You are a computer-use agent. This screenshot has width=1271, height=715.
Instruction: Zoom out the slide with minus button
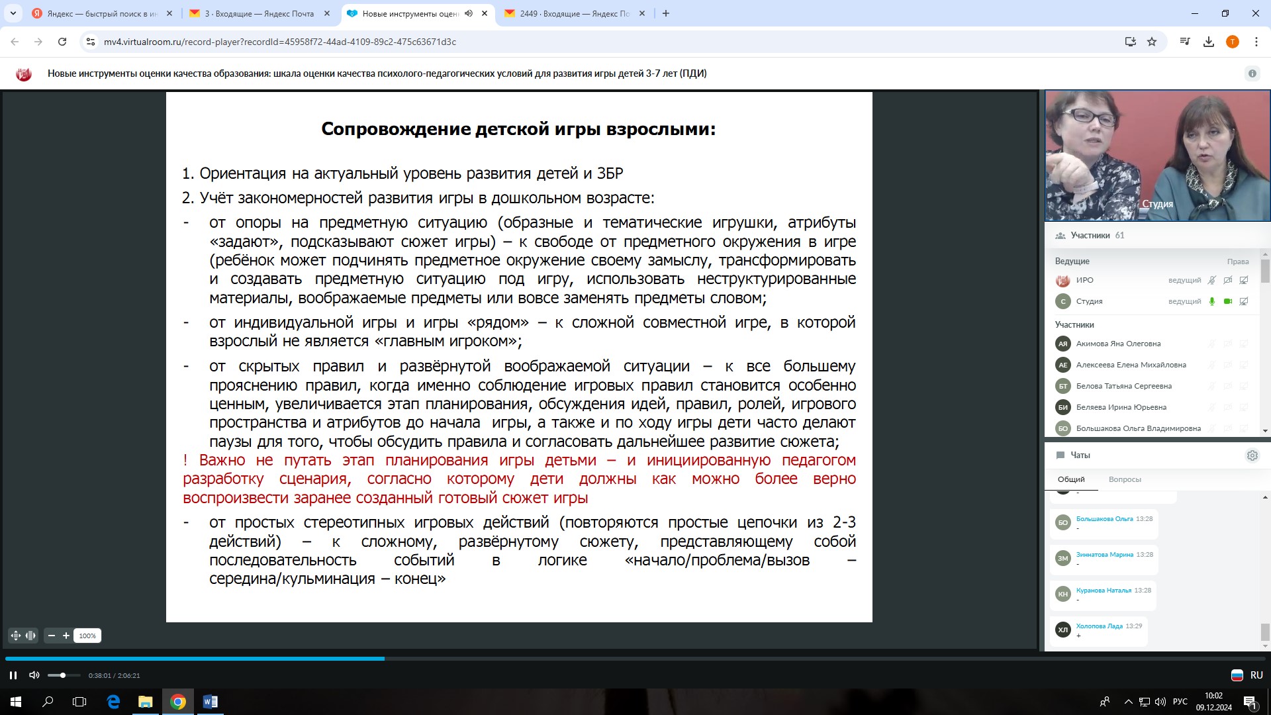tap(52, 636)
